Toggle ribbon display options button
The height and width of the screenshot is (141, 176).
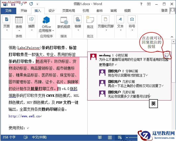[x=149, y=4]
